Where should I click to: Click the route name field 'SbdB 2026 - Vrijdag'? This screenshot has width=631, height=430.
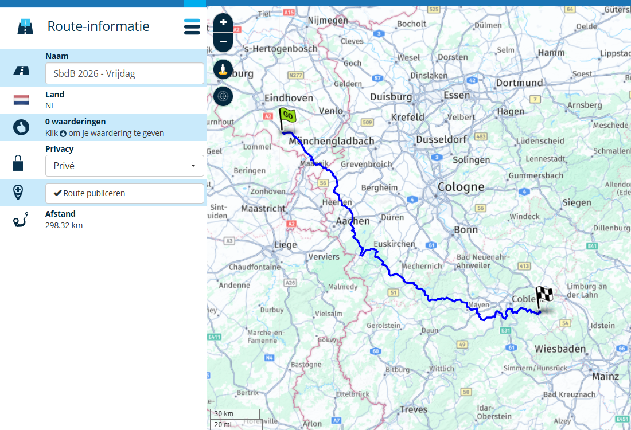(x=124, y=73)
